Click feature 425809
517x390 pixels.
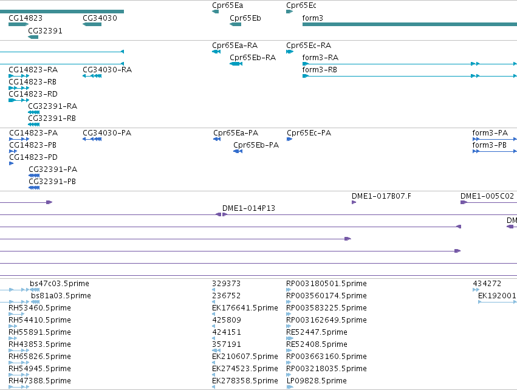[x=227, y=320]
